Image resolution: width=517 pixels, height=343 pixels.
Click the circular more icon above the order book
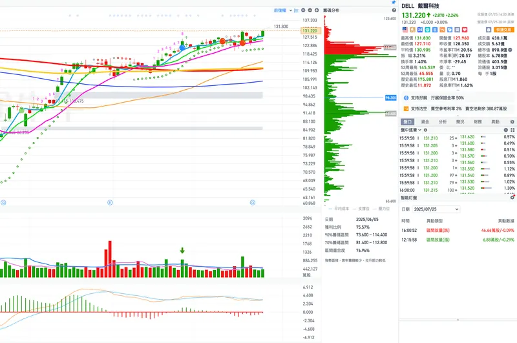tap(506, 130)
